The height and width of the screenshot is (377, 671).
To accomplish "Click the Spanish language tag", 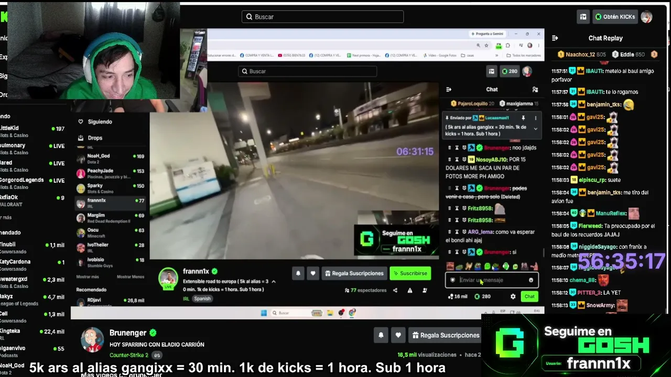I will [x=202, y=299].
